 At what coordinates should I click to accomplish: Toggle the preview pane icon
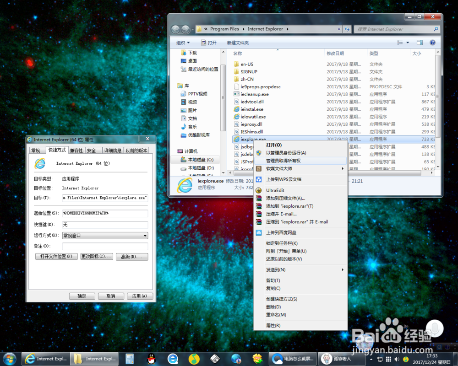point(420,43)
